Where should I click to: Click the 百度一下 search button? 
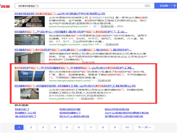click(x=166, y=6)
